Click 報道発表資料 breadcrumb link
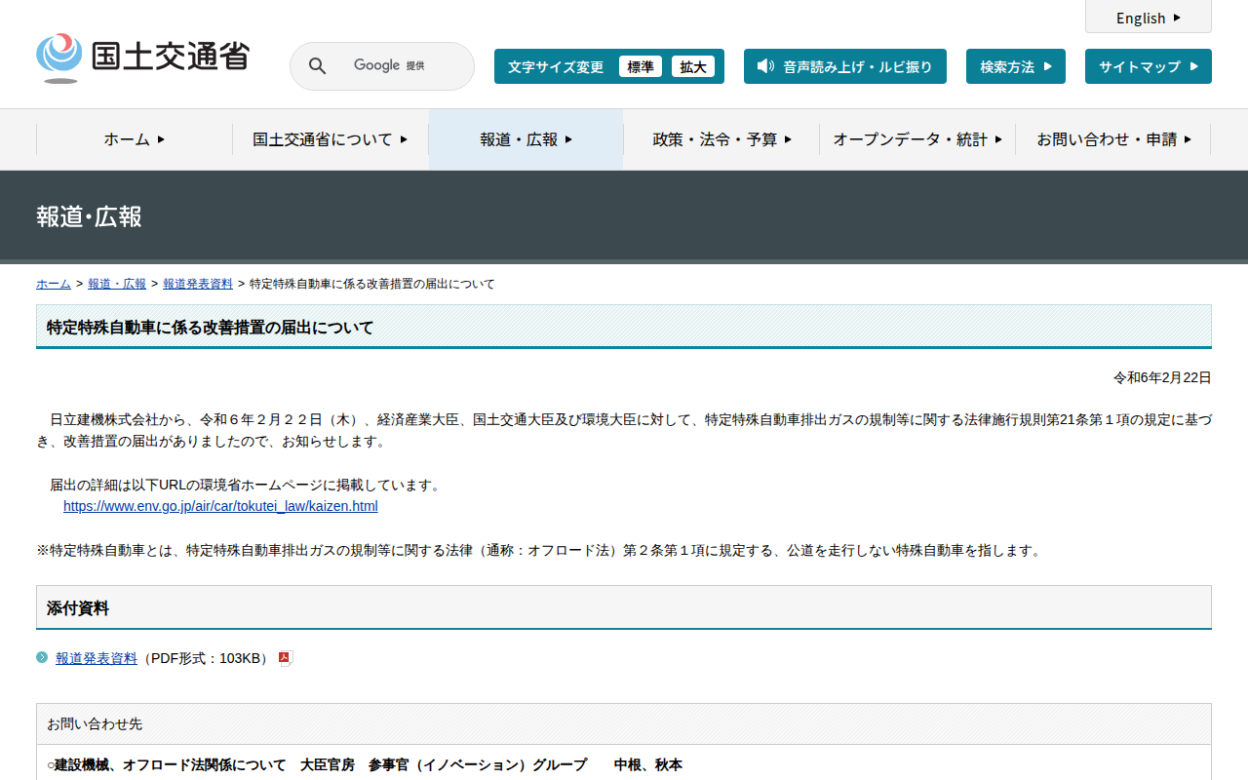Image resolution: width=1248 pixels, height=780 pixels. [x=198, y=284]
